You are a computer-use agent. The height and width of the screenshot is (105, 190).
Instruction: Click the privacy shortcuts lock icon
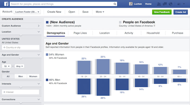[x=179, y=4]
